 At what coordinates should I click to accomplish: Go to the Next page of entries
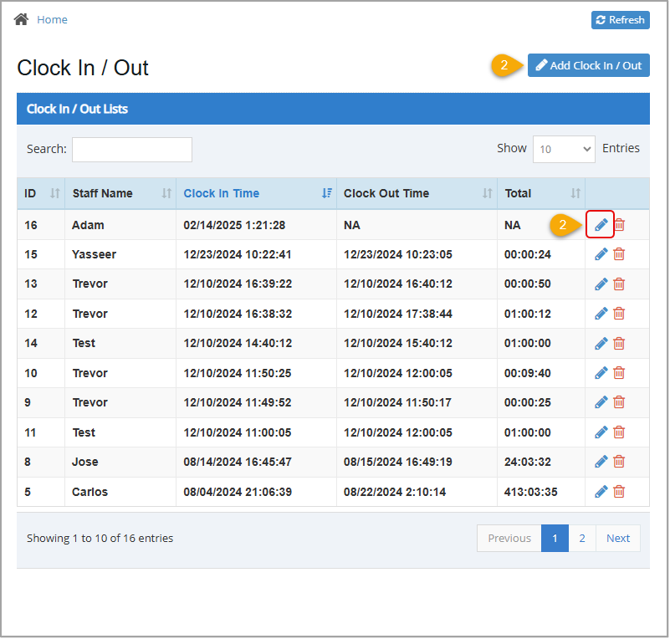coord(618,538)
